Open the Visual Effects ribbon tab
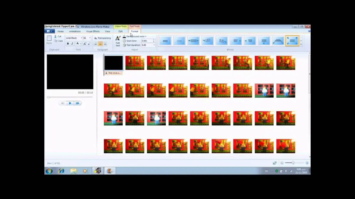Screen dimensions: 355x199 [93, 31]
